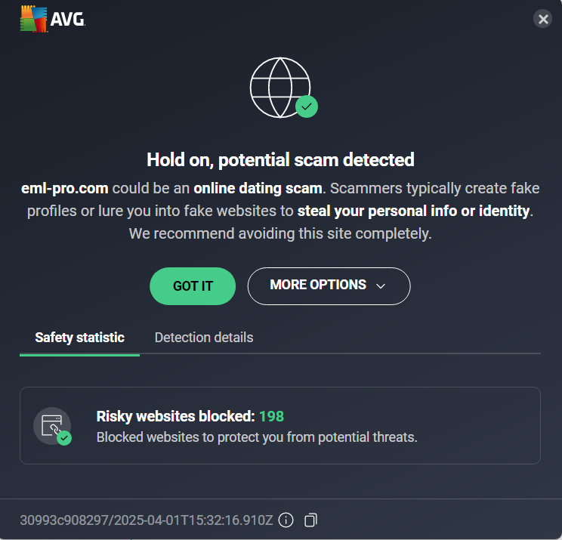
Task: Expand the chevron beside MORE OPTIONS
Action: 381,285
